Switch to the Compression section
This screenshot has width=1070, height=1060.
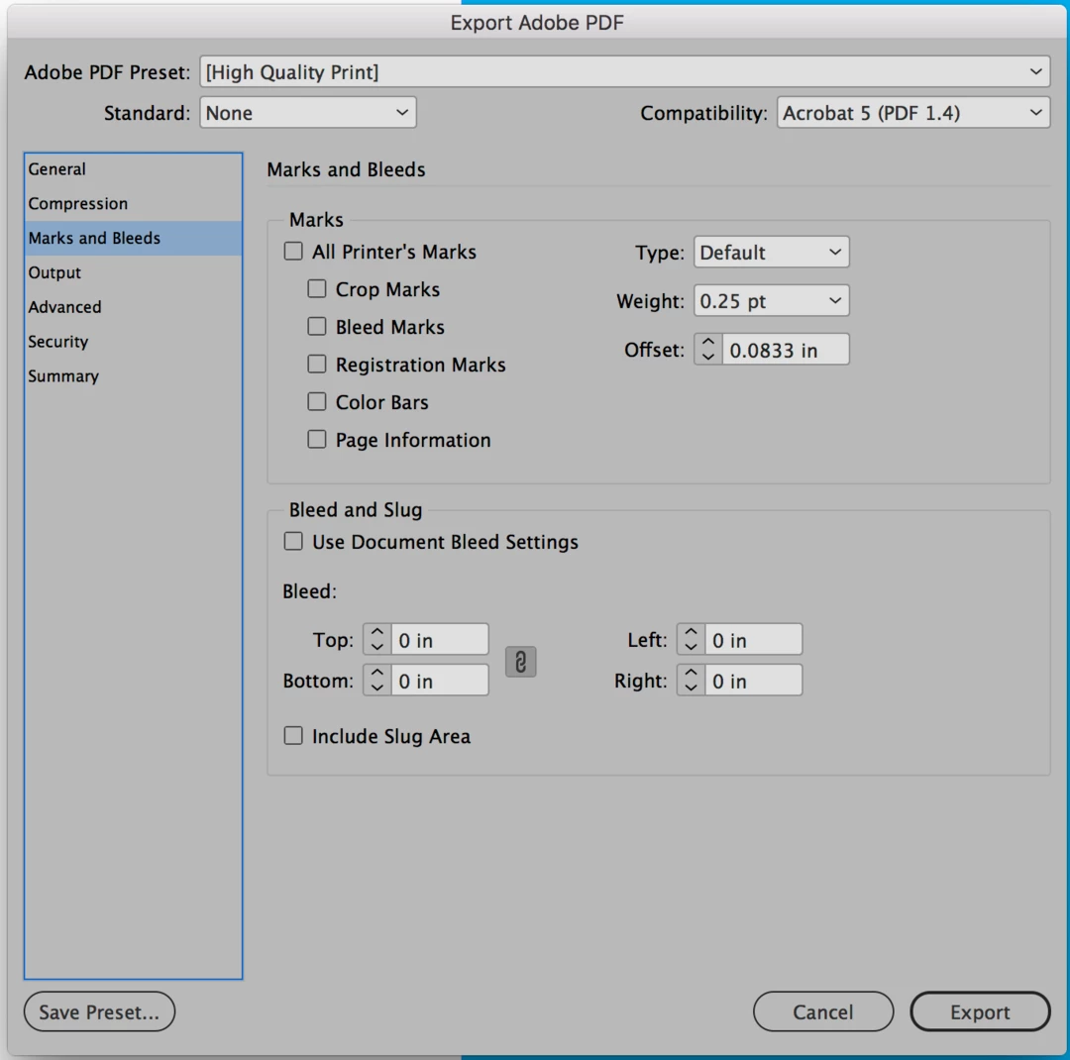coord(133,203)
